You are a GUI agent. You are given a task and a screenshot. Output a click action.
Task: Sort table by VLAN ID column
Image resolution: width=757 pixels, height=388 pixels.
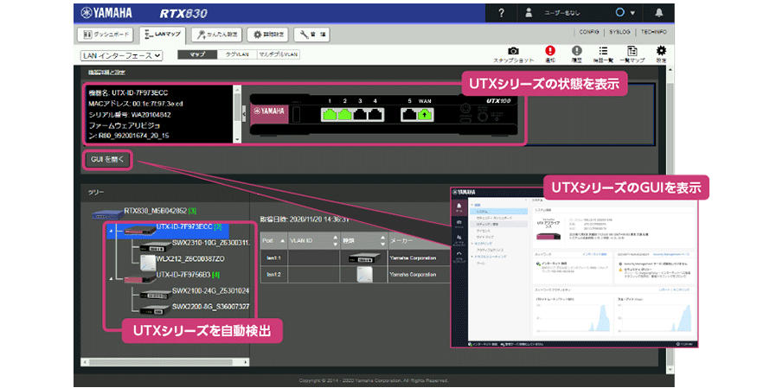(x=314, y=240)
